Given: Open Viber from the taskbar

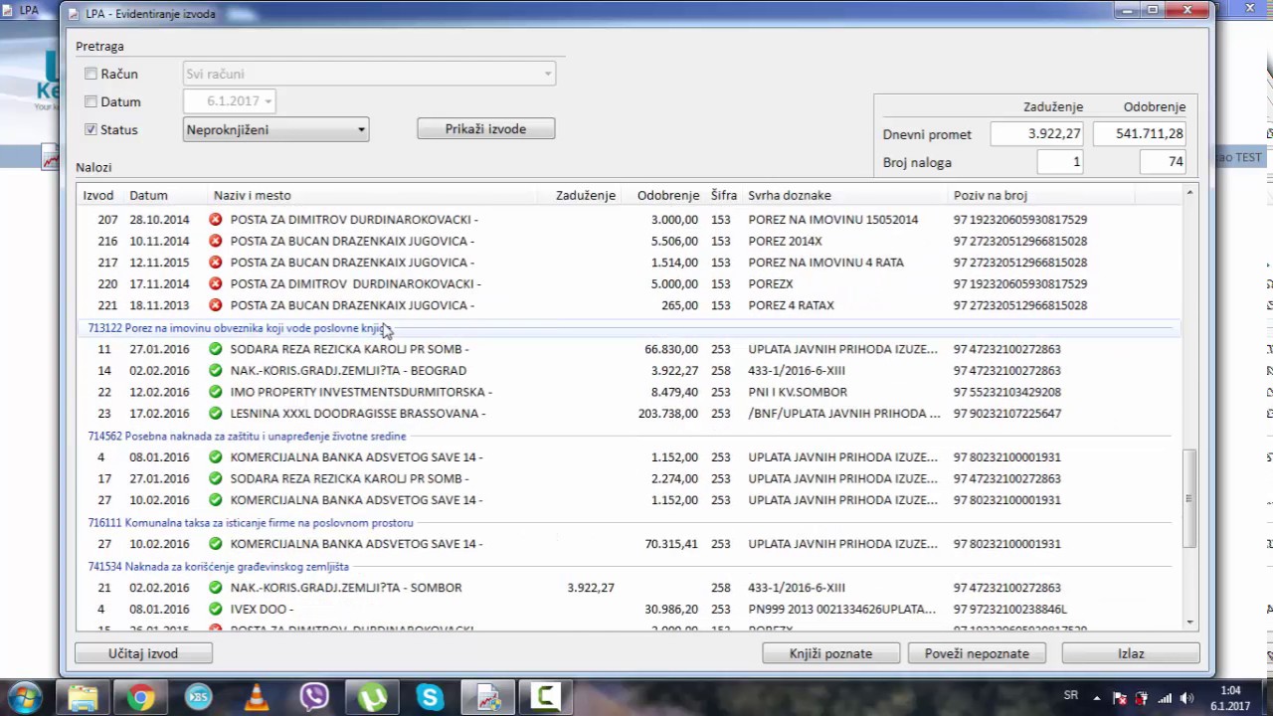Looking at the screenshot, I should pyautogui.click(x=314, y=698).
